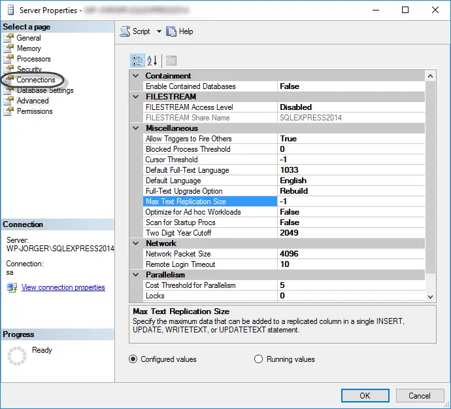Collapse the Network section
Viewport: 451px width, 409px height.
[x=136, y=243]
